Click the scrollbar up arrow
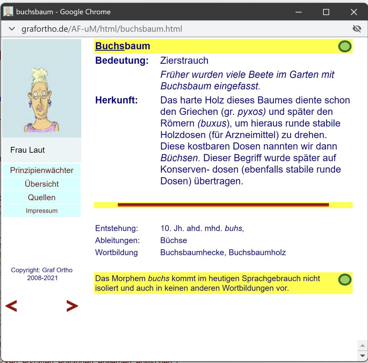This screenshot has width=368, height=363. [362, 345]
